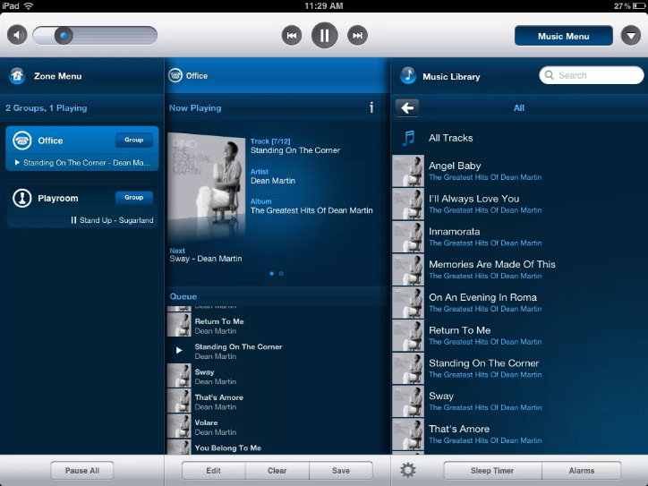Select That's Amore in the Music Library
The image size is (648, 486).
pos(519,434)
